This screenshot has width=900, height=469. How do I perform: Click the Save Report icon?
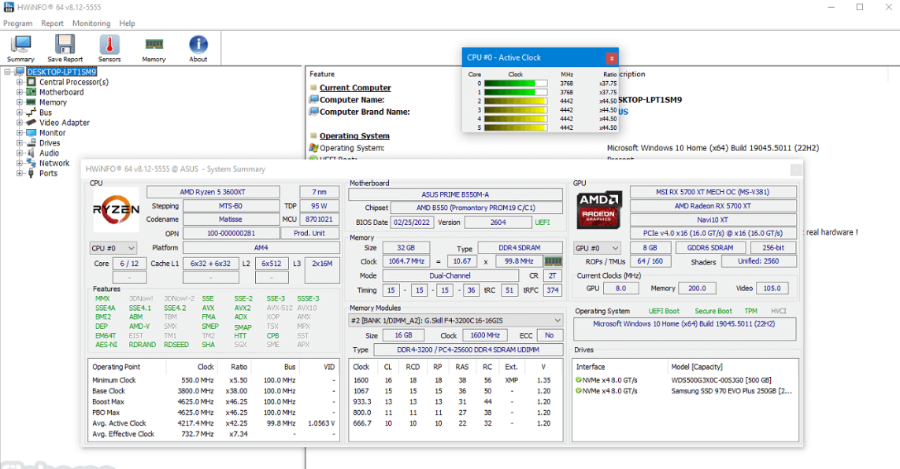coord(65,47)
